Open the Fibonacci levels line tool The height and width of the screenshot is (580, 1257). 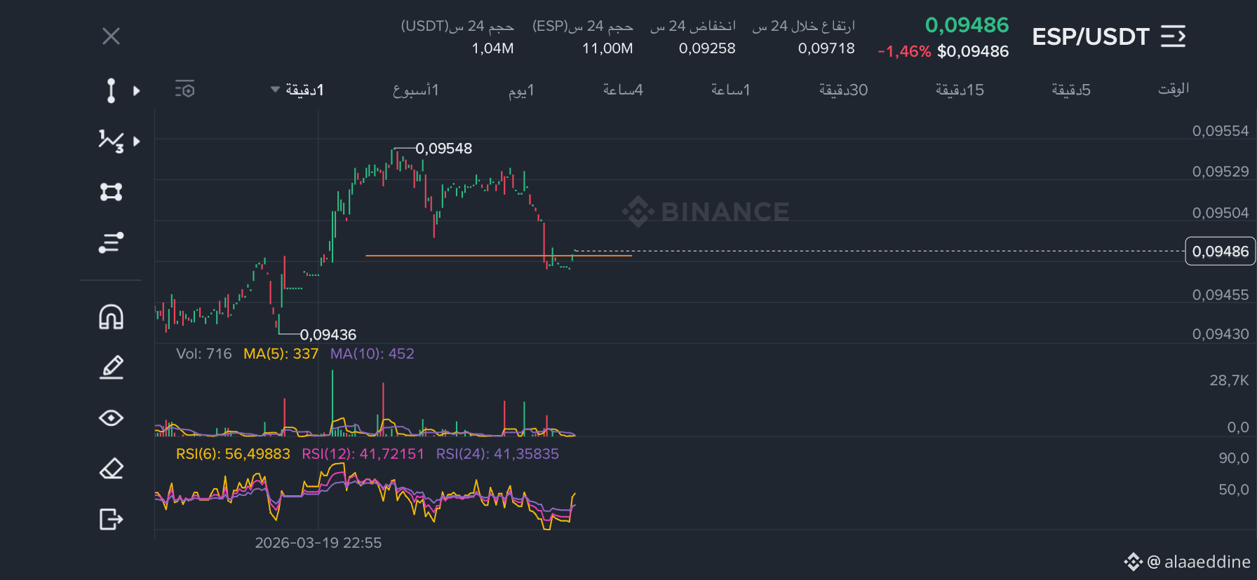coord(111,242)
